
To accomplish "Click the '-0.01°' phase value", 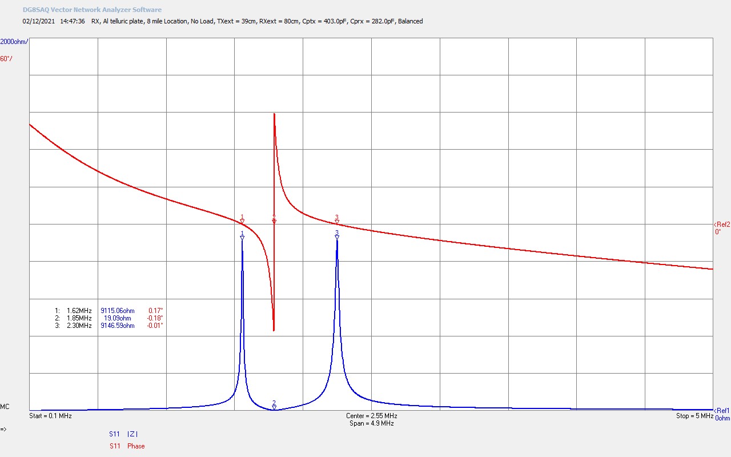I will click(155, 326).
